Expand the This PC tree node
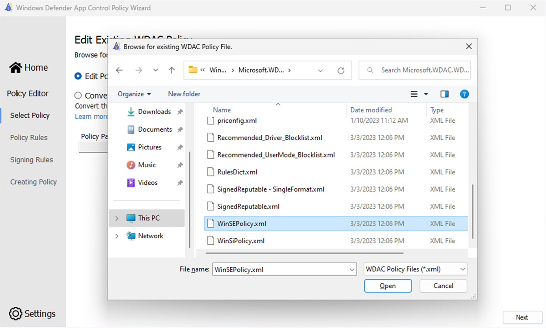The width and height of the screenshot is (546, 328). coord(117,218)
